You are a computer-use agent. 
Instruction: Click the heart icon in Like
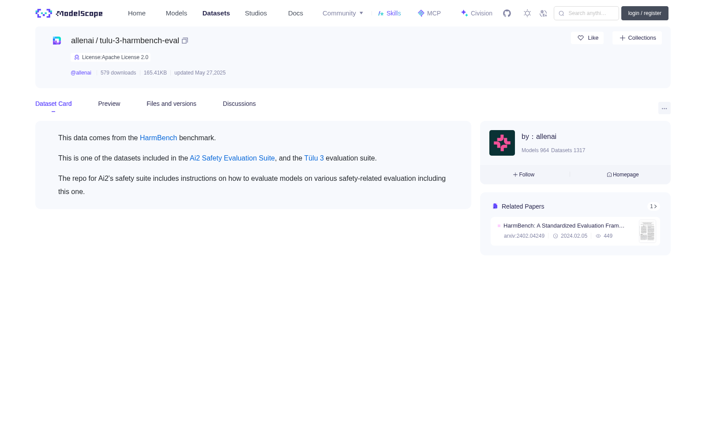(x=581, y=38)
